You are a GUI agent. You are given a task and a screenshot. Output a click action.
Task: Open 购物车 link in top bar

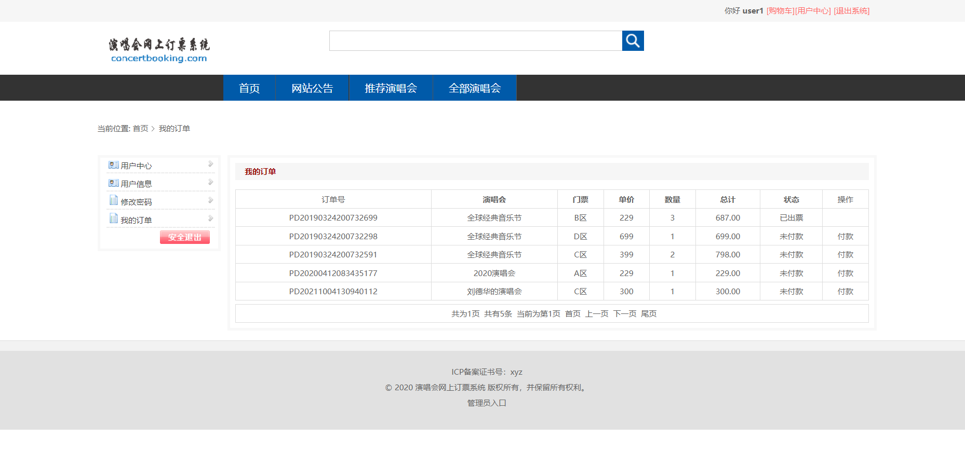[x=781, y=10]
